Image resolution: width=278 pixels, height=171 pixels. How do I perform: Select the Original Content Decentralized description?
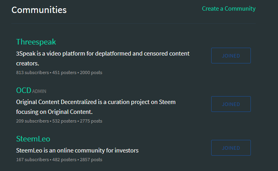[96, 107]
